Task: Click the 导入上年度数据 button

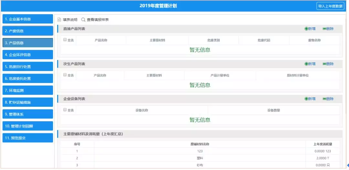Action: coord(330,6)
